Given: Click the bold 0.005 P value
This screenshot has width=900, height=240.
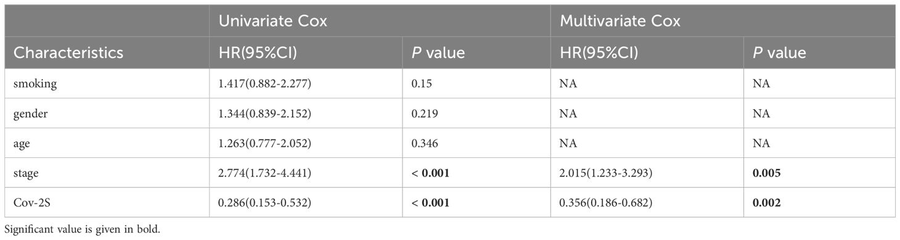Looking at the screenshot, I should click(766, 173).
